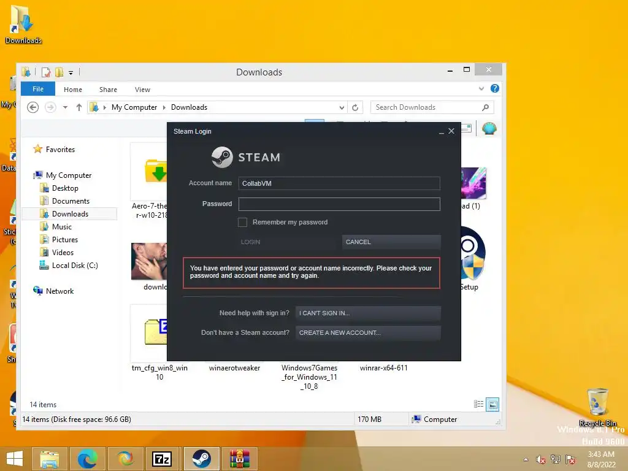The width and height of the screenshot is (628, 471).
Task: Open the File menu tab
Action: [x=38, y=89]
